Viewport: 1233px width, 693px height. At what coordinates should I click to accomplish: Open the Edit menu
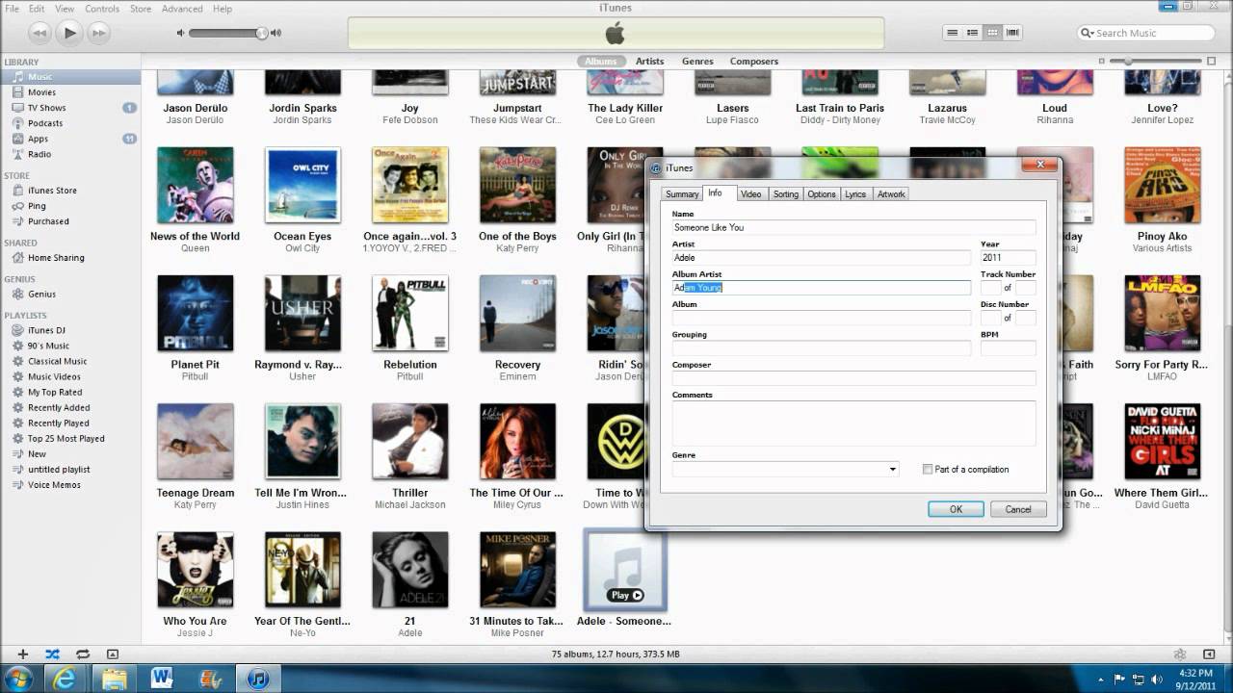[37, 9]
